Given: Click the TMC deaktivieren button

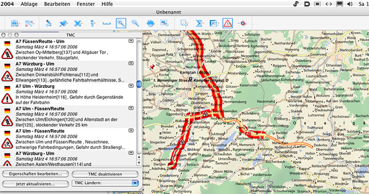Looking at the screenshot, I should [105, 174].
